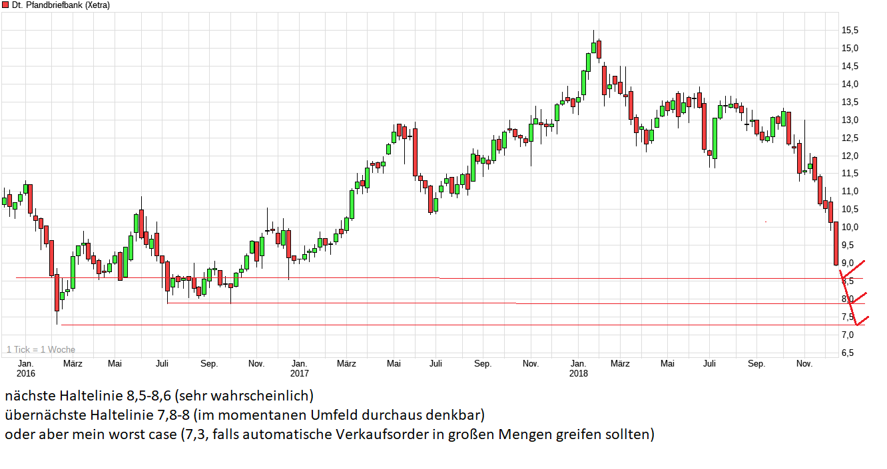Click the 'Jan. 2016' axis label
Screen dimensions: 887x469
26,369
